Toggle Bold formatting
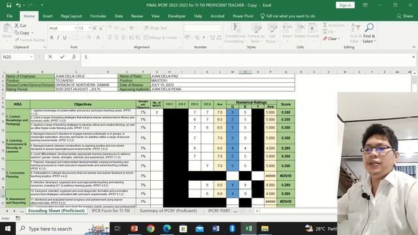The height and width of the screenshot is (235, 418). tap(52, 38)
